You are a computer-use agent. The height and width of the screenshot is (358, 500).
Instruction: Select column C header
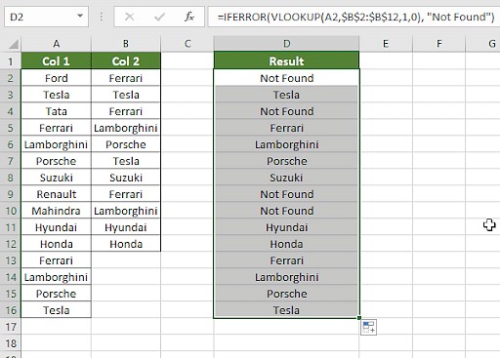tap(187, 44)
